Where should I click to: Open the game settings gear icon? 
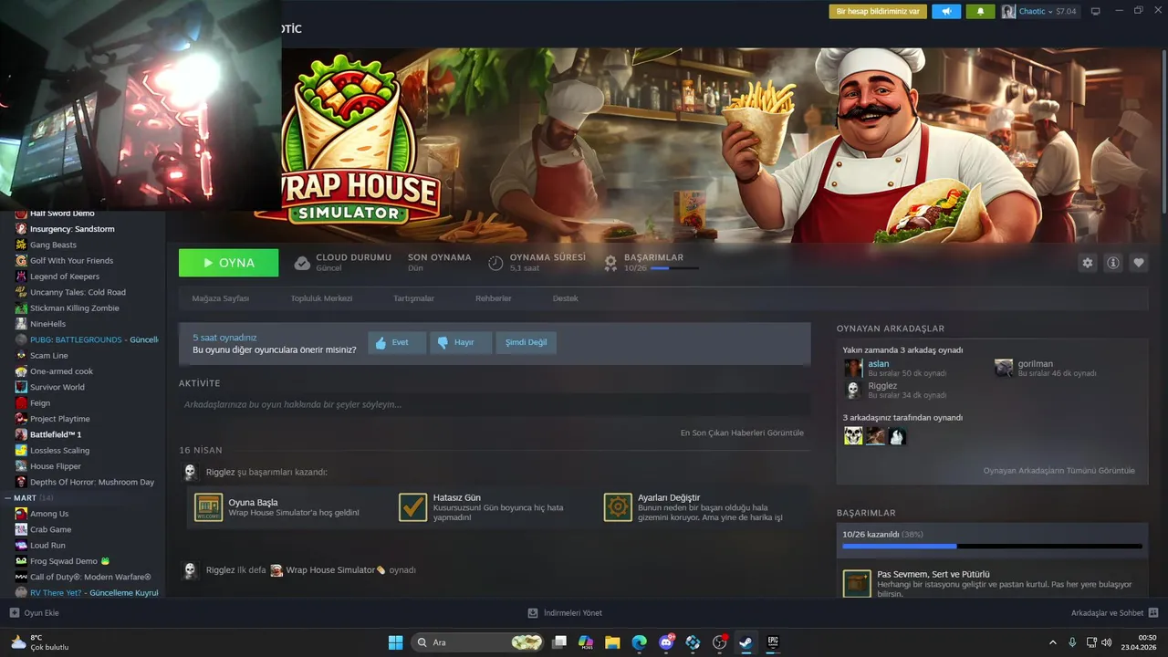[x=1087, y=263]
